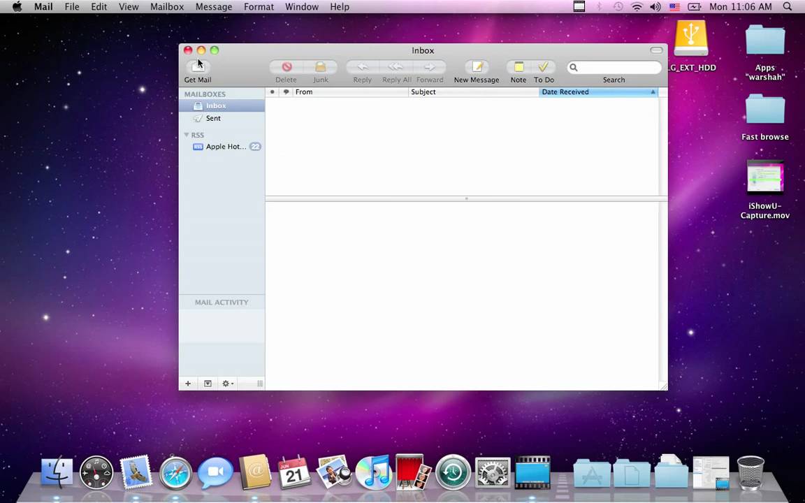Open the Applications stack in the Dock
This screenshot has width=805, height=503.
click(592, 473)
